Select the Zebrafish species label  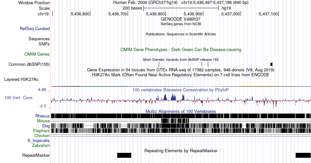[41, 145]
